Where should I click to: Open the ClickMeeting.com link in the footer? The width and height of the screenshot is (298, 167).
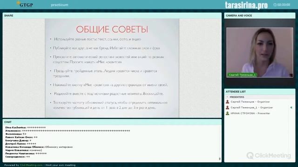pyautogui.click(x=31, y=165)
